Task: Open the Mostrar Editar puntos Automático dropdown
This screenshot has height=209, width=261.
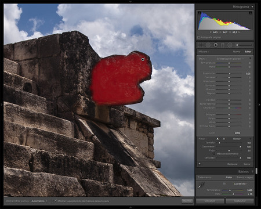Action: [x=39, y=201]
